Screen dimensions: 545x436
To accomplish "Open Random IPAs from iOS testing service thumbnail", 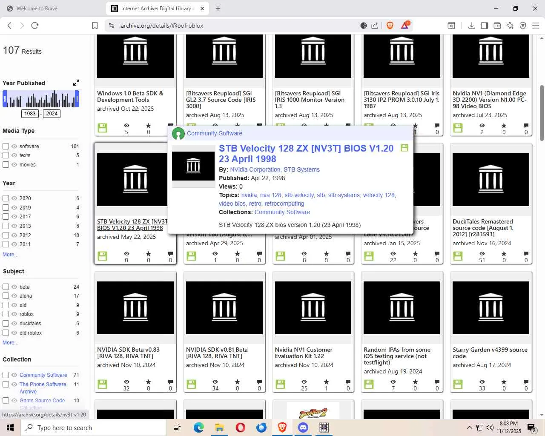I will (402, 308).
